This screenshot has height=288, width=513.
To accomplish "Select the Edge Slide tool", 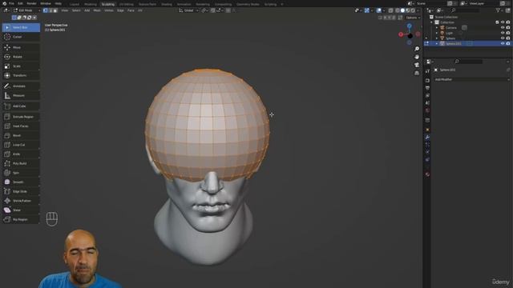I will click(x=21, y=191).
